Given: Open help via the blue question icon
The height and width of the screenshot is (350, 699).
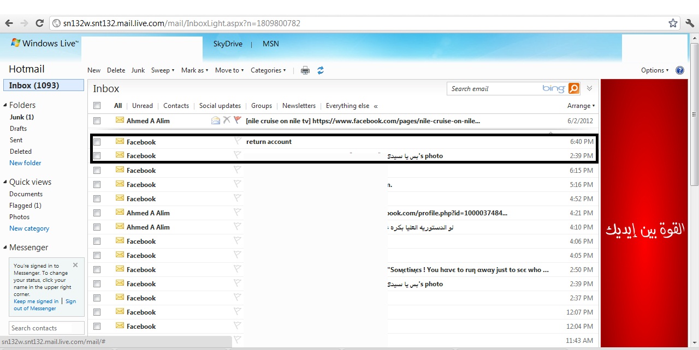Looking at the screenshot, I should (680, 70).
